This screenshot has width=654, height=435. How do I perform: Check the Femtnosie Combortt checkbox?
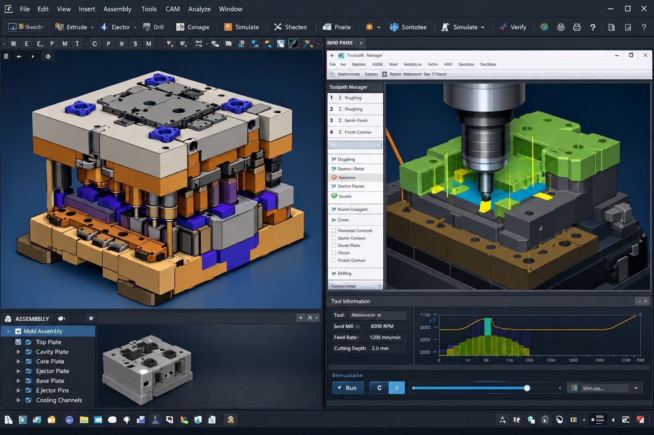coord(334,231)
